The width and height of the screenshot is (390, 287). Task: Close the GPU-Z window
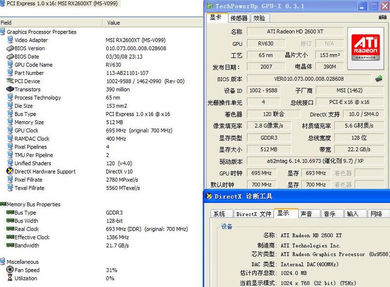(385, 6)
